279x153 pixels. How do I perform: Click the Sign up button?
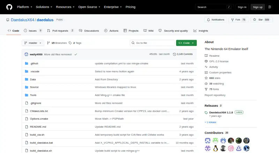258,7
